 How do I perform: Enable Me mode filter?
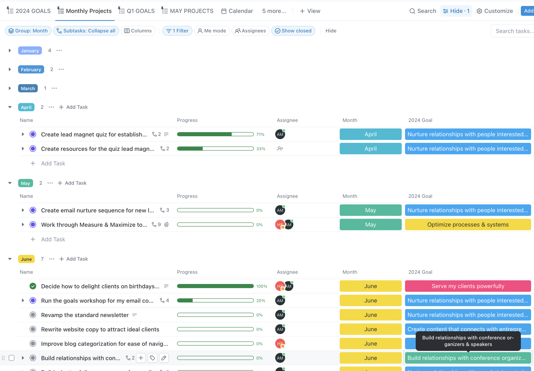212,31
